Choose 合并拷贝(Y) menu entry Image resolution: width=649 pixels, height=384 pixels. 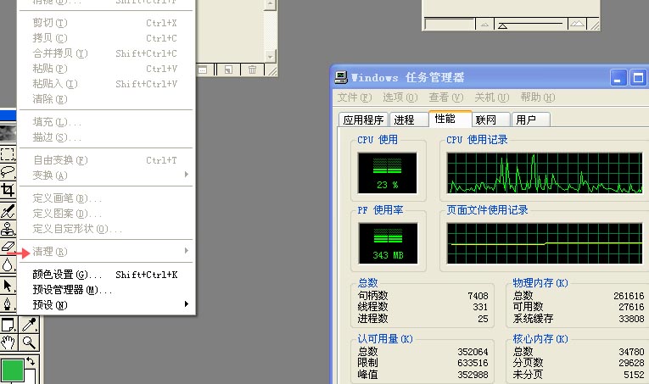click(106, 53)
